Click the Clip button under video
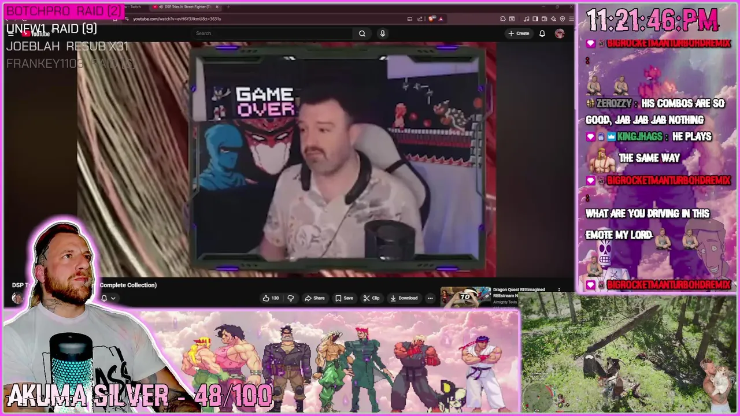Image resolution: width=740 pixels, height=416 pixels. 371,298
